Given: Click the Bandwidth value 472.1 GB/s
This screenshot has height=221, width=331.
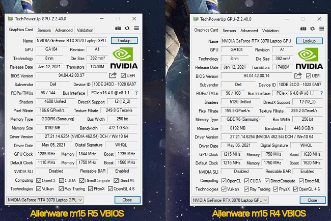Looking at the screenshot, I should tap(119, 128).
